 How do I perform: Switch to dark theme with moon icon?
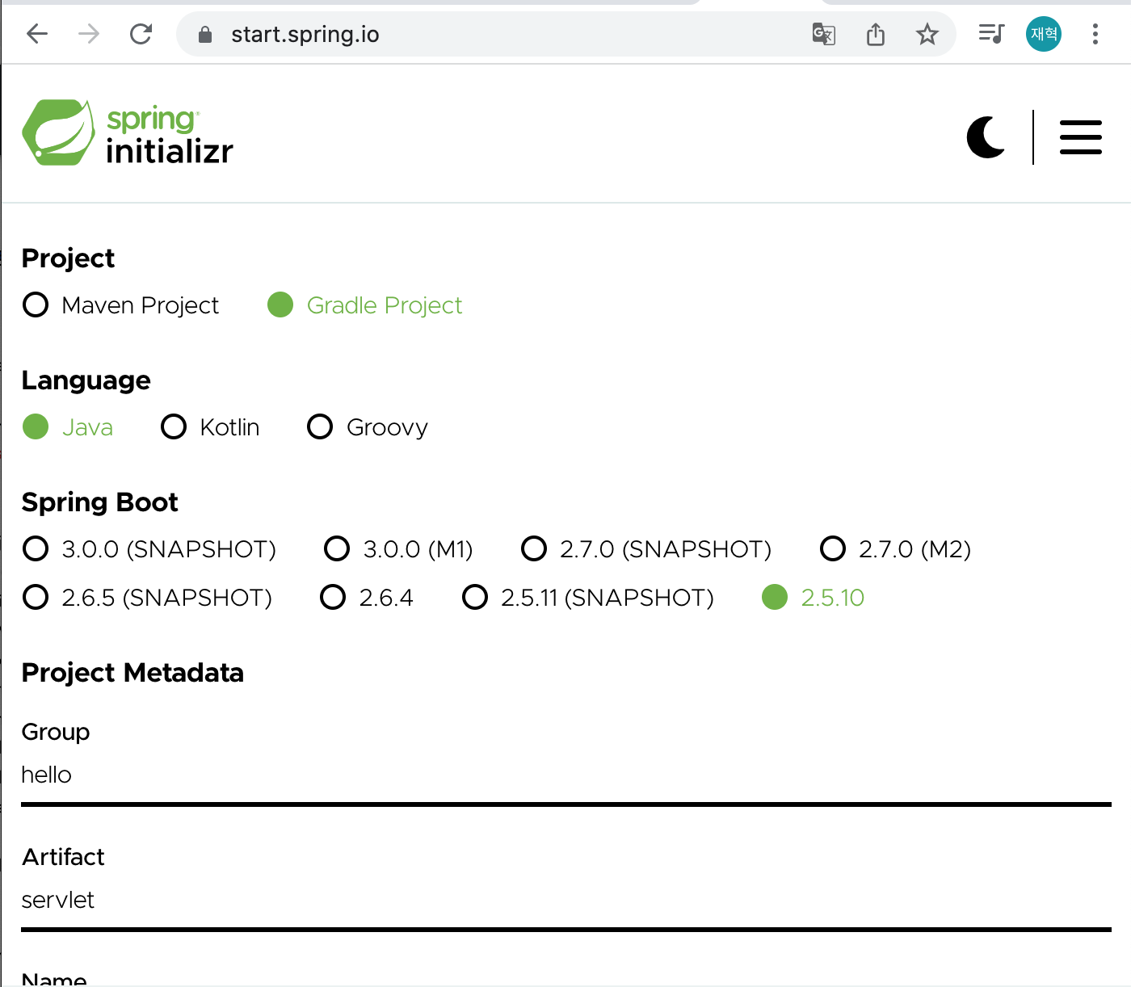tap(986, 137)
